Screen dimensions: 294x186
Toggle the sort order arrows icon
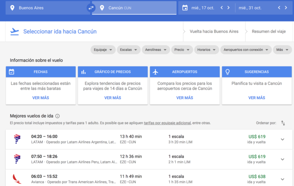tap(283, 123)
